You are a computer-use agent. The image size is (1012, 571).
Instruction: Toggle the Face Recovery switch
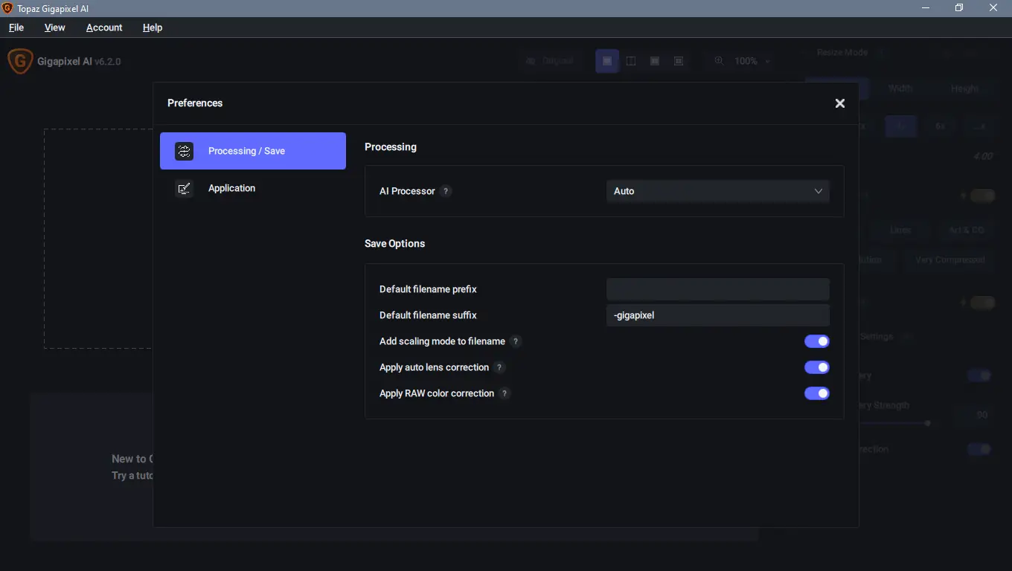tap(979, 375)
